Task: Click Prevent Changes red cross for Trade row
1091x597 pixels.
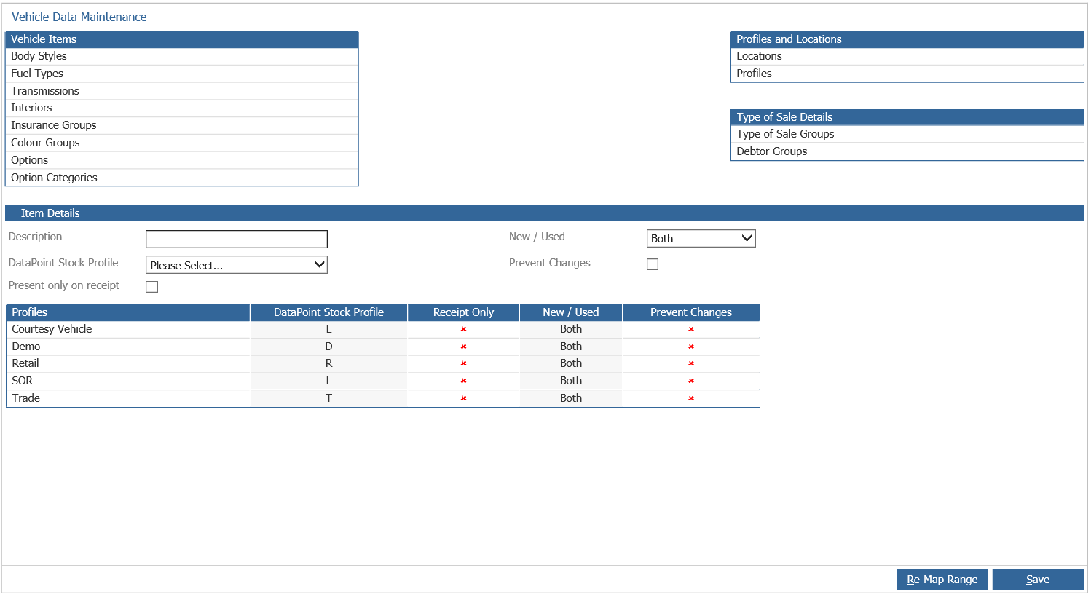Action: pos(691,398)
